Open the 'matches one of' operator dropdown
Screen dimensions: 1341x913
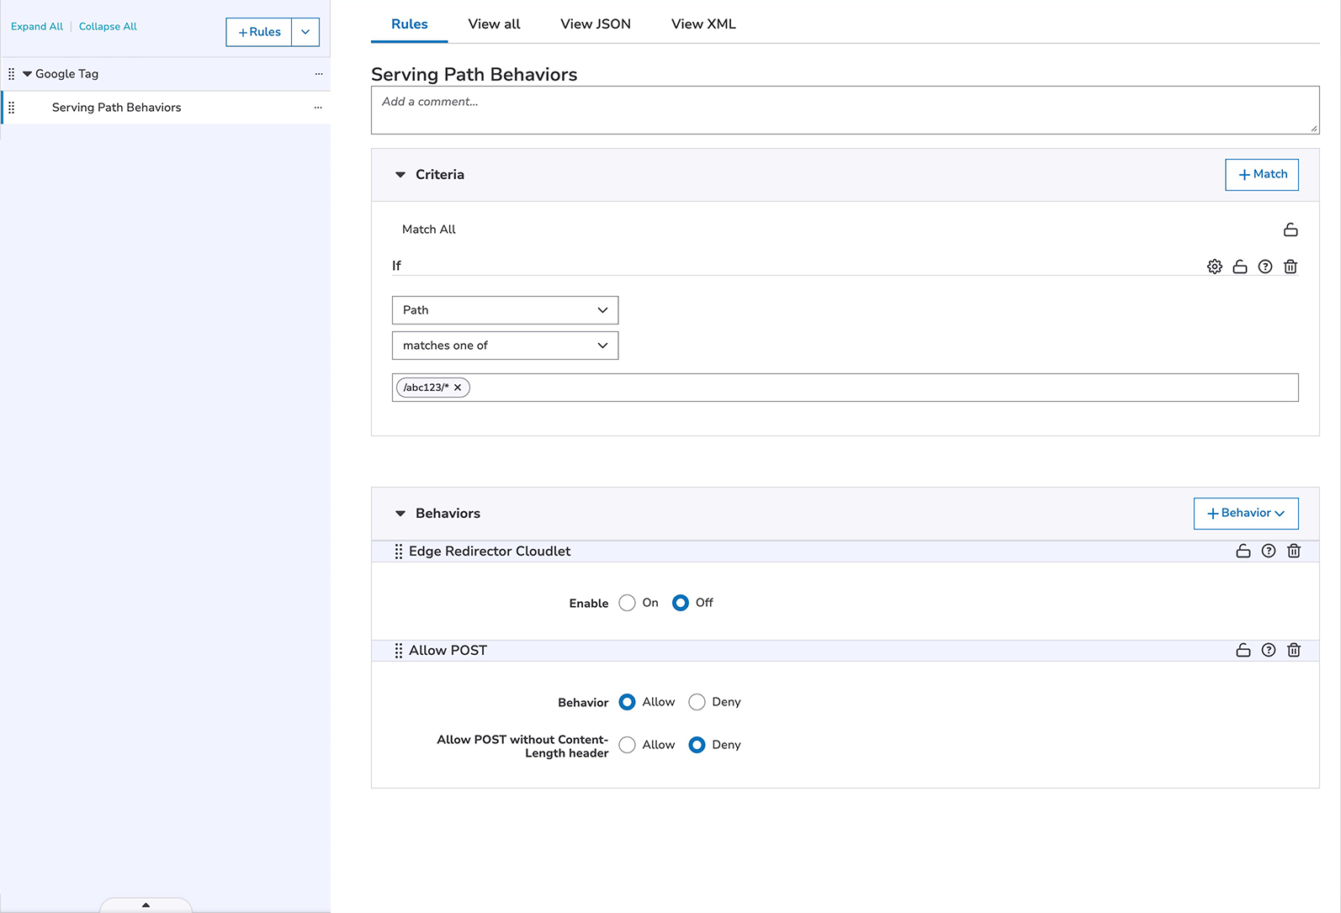505,346
